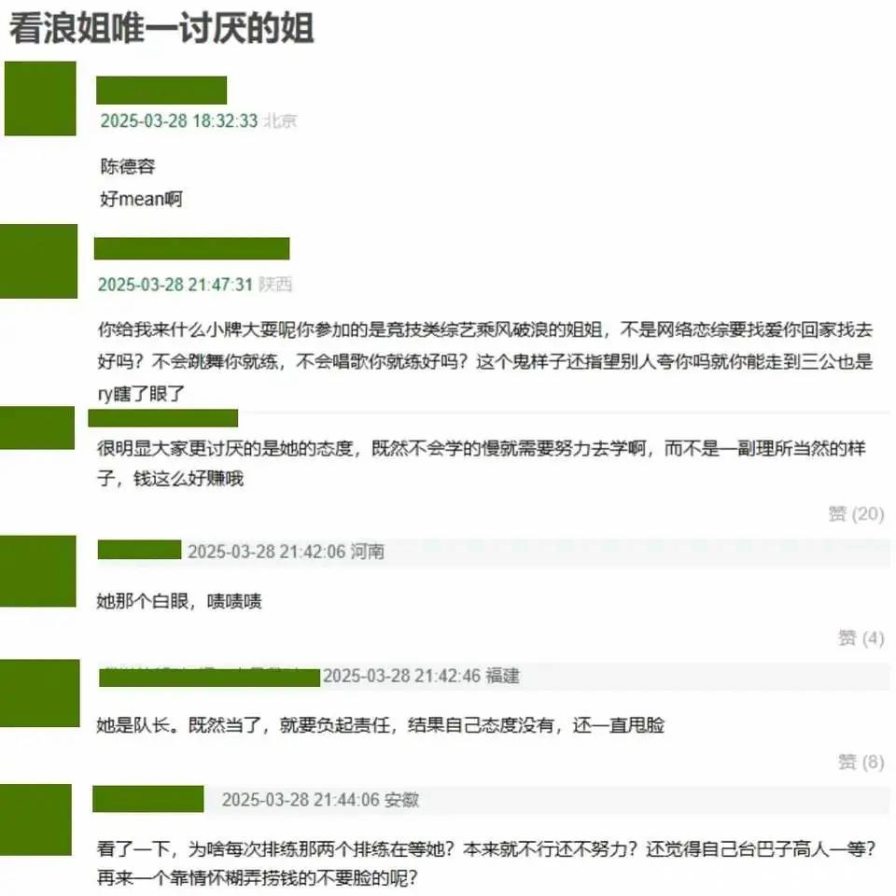Click the avatar beside the 安徽 reply

[35, 819]
